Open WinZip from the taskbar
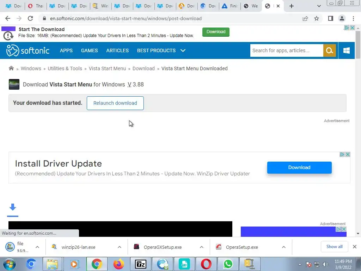This screenshot has height=271, width=361. pyautogui.click(x=250, y=264)
